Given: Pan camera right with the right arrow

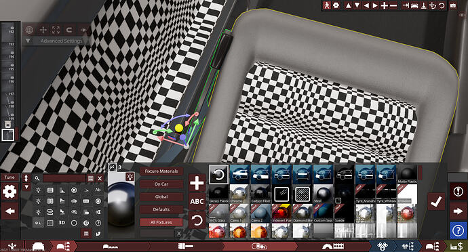Looking at the screenshot, I should tap(375, 5).
